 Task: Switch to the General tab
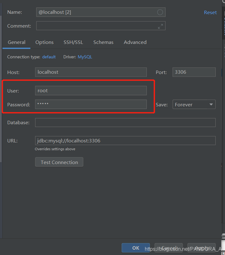(16, 42)
